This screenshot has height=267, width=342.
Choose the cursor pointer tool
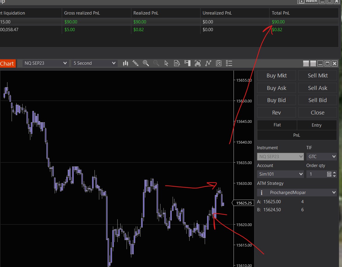(x=166, y=63)
